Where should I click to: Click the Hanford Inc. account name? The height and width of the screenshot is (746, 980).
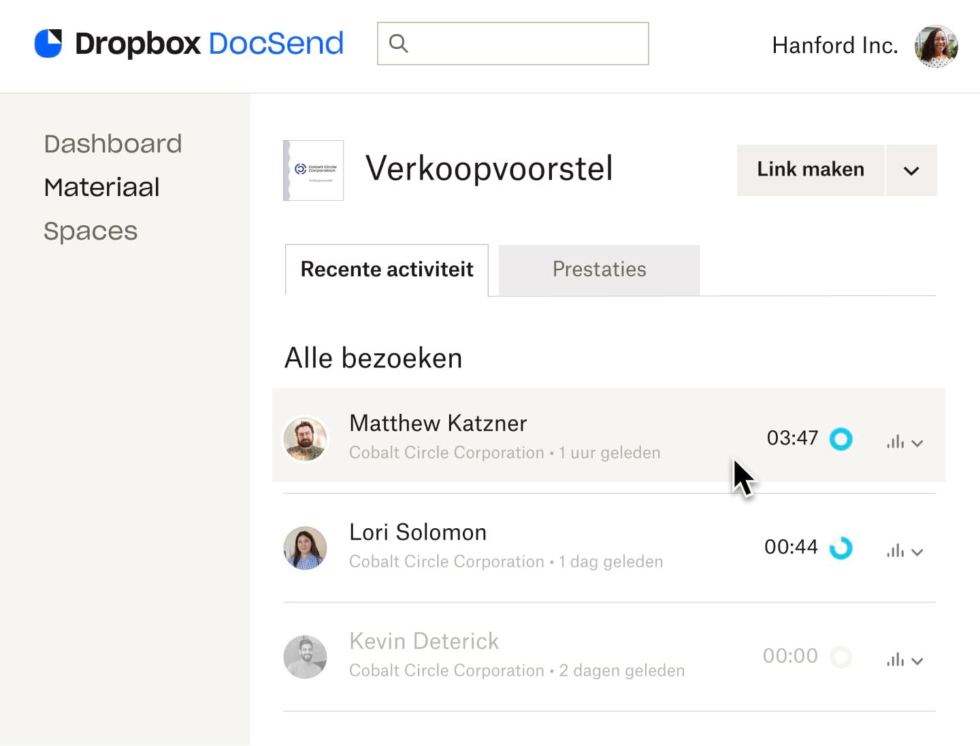(835, 46)
